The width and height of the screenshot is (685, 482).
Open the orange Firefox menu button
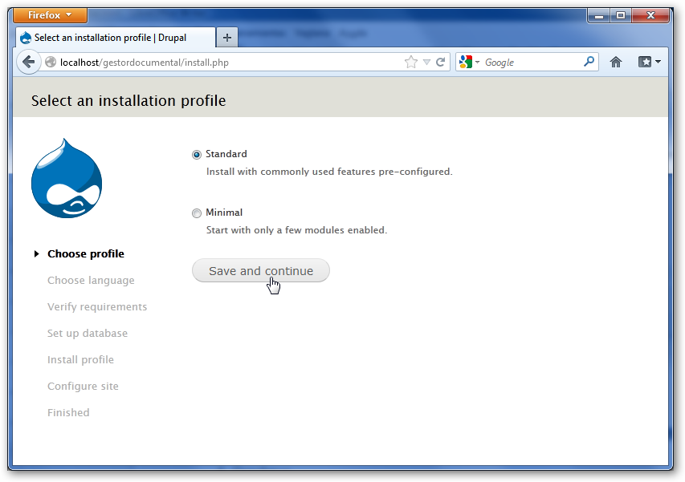pos(51,15)
